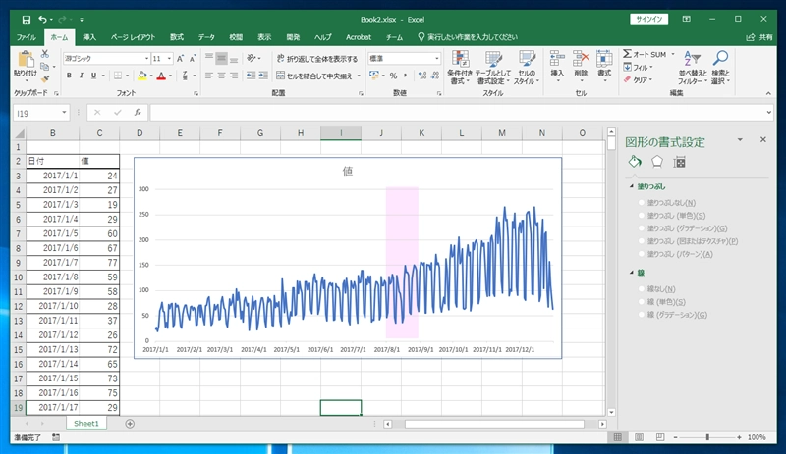Click the Insert Function fx icon
Screen dimensions: 786x454
click(138, 113)
